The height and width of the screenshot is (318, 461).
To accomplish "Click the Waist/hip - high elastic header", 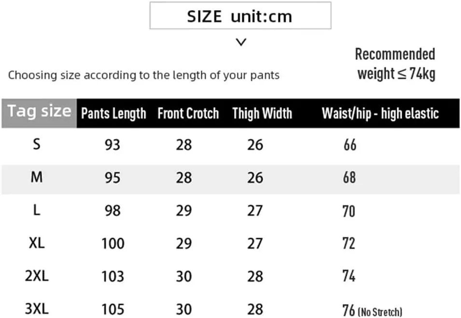I will click(x=380, y=114).
